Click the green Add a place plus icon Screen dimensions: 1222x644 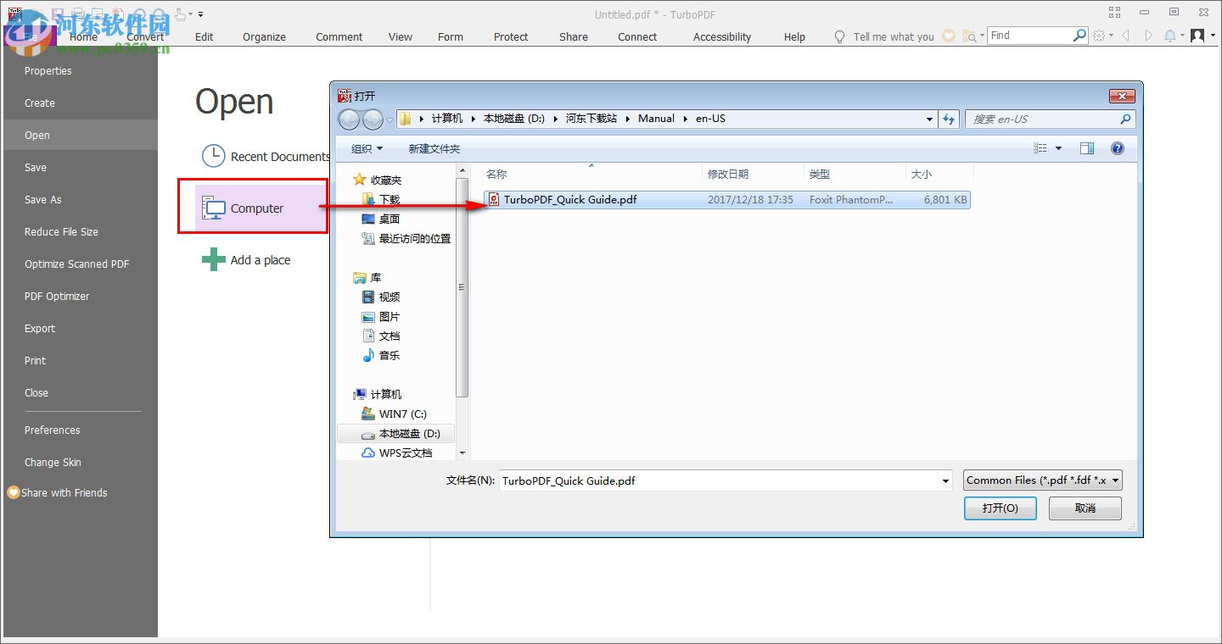click(x=212, y=259)
